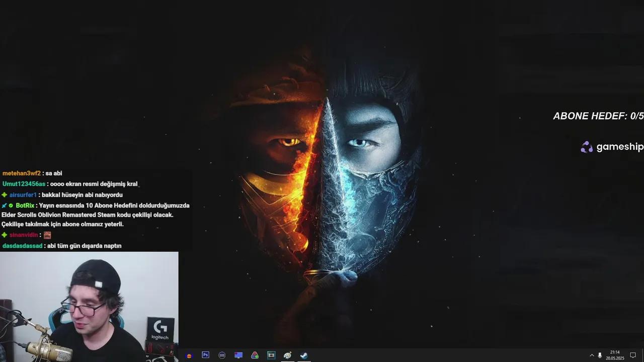Click the emote in sinanvidin's message
Viewport: 644px width, 362px height.
click(47, 235)
